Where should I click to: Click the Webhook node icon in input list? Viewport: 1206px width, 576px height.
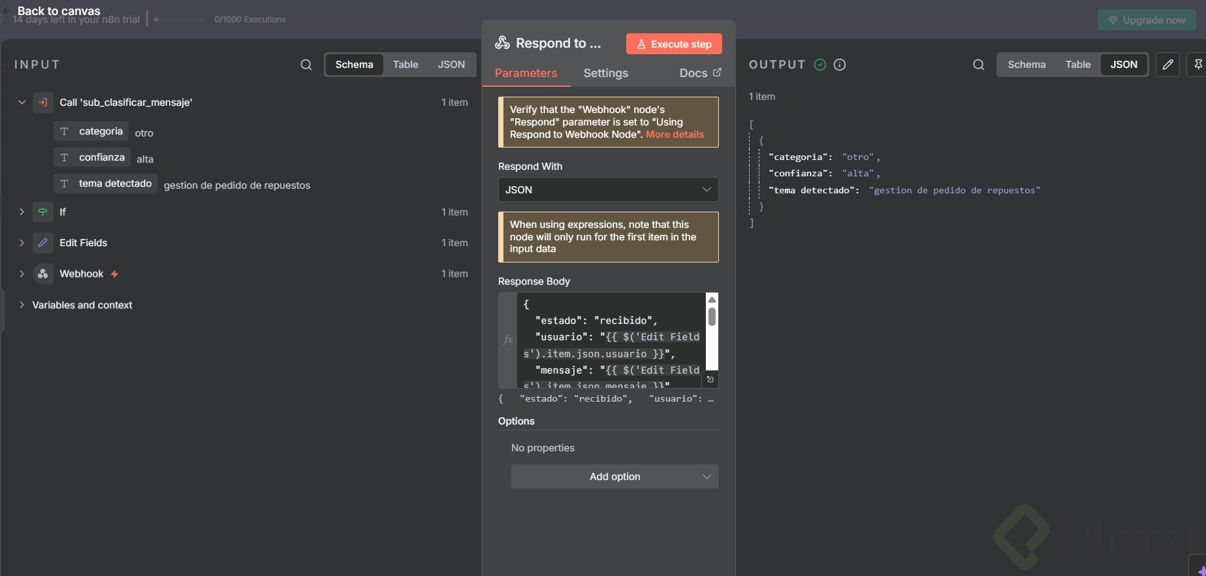[42, 274]
